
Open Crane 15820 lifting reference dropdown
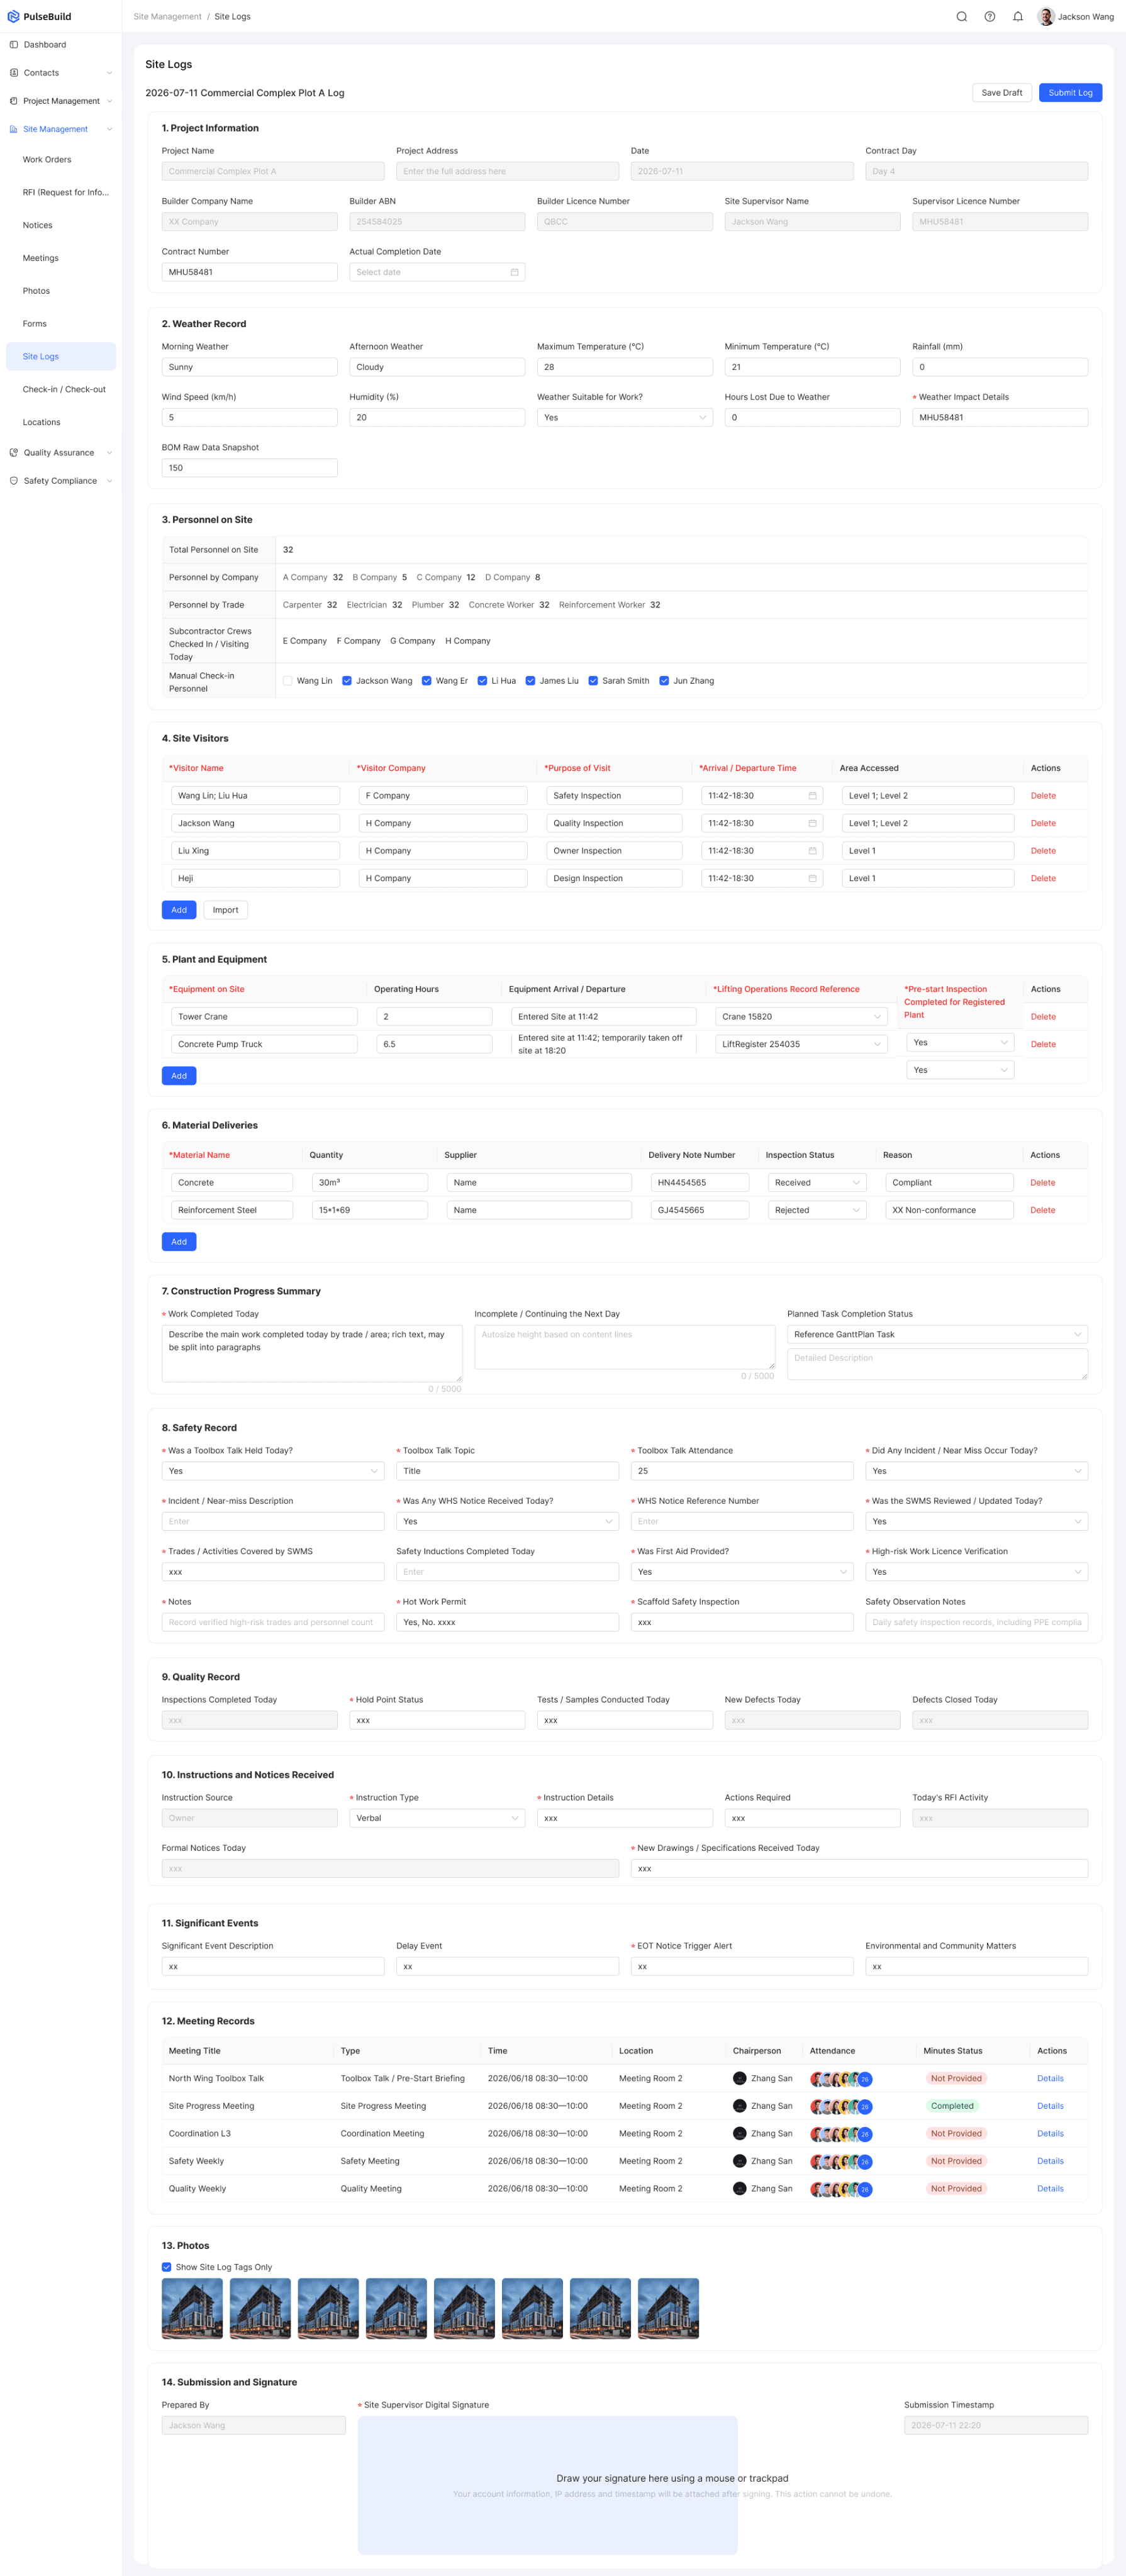[802, 1017]
